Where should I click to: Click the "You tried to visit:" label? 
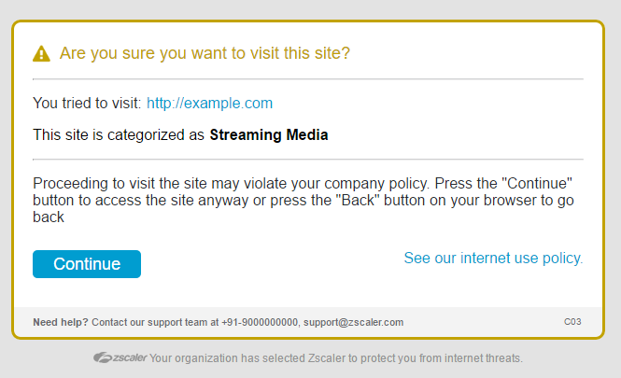(x=87, y=103)
